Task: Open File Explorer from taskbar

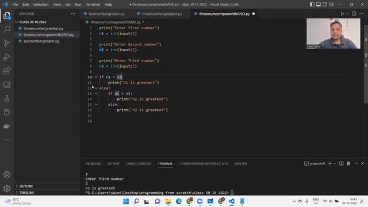Action: pyautogui.click(x=168, y=201)
